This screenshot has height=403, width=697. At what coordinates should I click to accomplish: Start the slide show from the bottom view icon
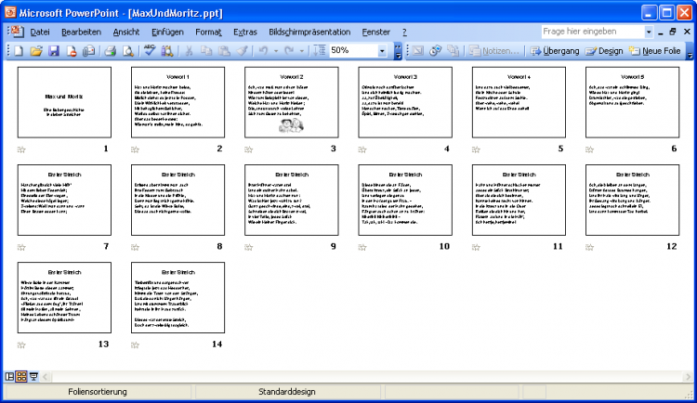pos(34,376)
